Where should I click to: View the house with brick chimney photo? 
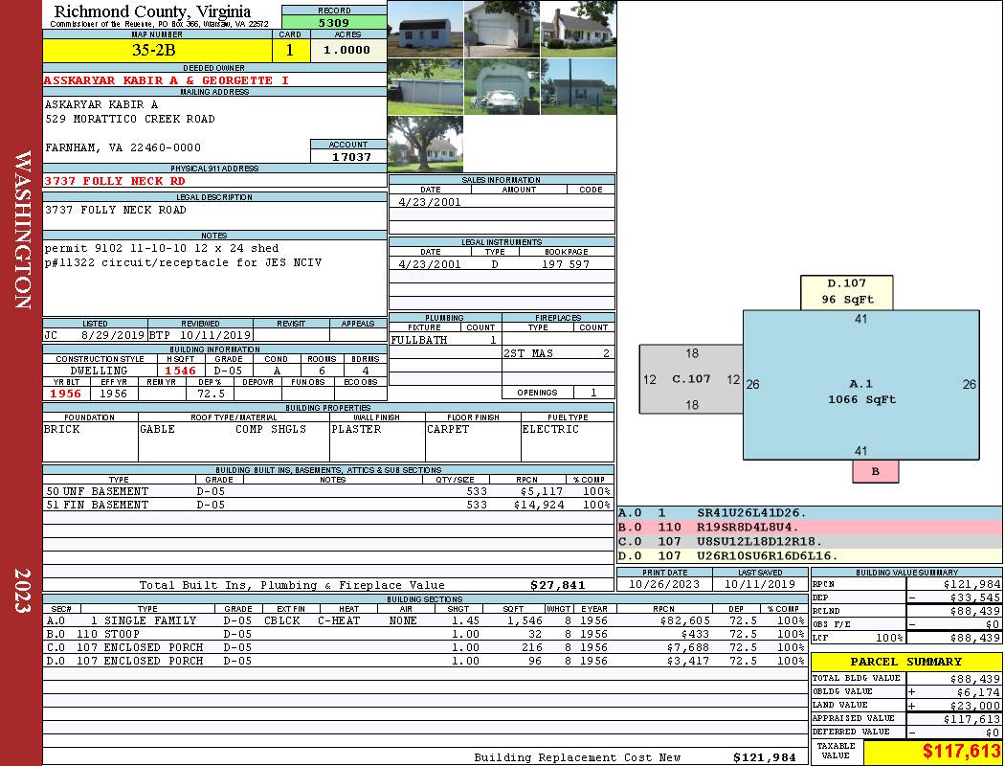[578, 29]
